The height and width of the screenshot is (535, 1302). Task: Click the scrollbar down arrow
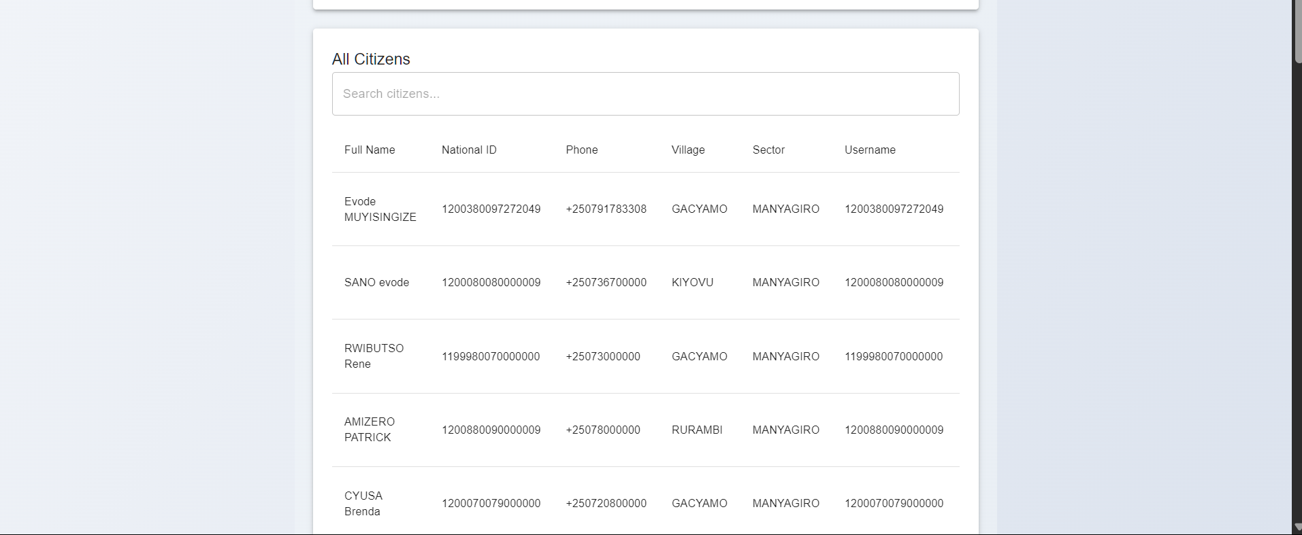coord(1297,528)
